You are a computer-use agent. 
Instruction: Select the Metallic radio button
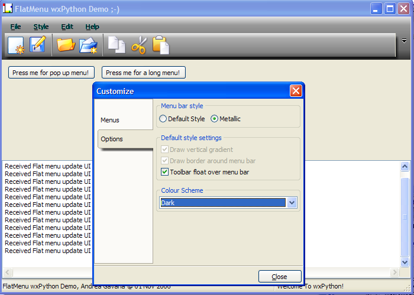pyautogui.click(x=215, y=119)
